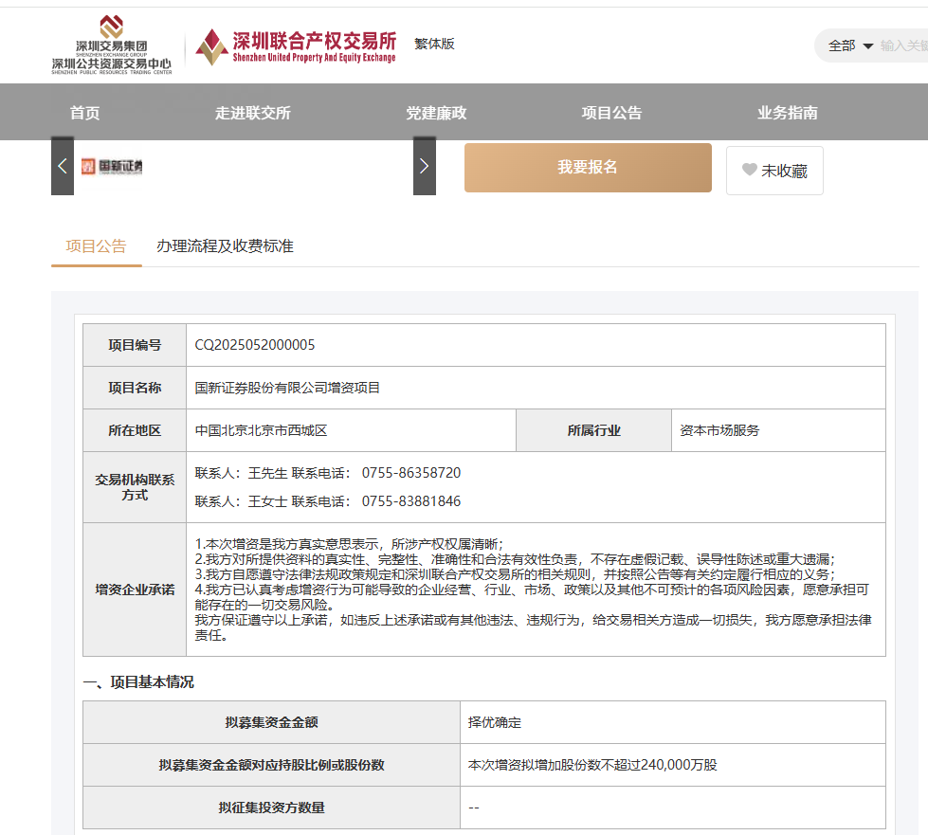
Task: Click the Shenzhen United Property Exchange logo
Action: 296,46
